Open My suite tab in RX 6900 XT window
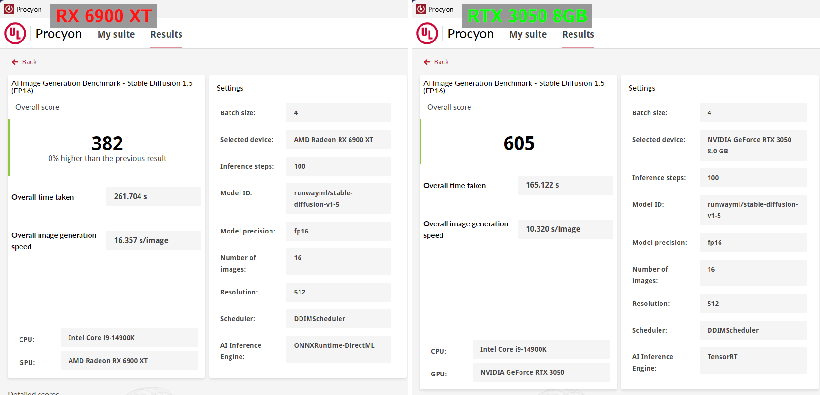This screenshot has width=820, height=395. 116,34
